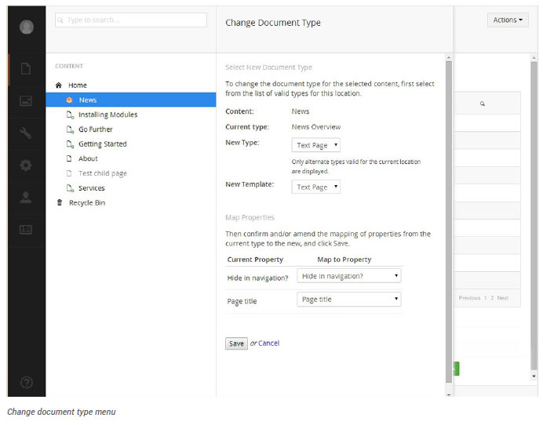Open the Page title mapping dropdown
The width and height of the screenshot is (543, 425).
(349, 300)
